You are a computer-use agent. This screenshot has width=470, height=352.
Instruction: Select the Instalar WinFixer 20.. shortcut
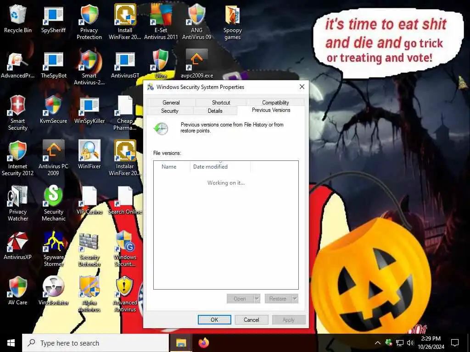coord(125,159)
